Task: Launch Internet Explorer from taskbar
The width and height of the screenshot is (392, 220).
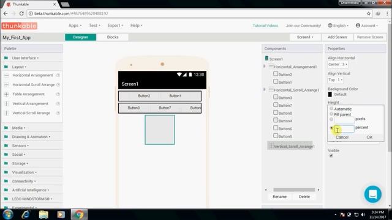Action: tap(26, 215)
